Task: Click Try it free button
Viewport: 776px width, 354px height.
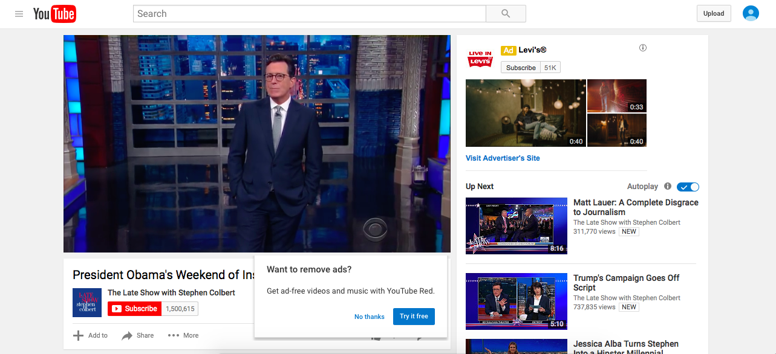Action: click(414, 317)
